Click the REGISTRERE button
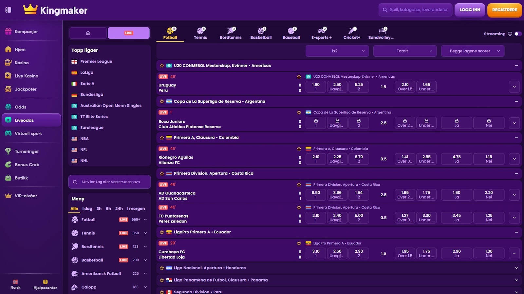This screenshot has height=294, width=524. point(504,10)
